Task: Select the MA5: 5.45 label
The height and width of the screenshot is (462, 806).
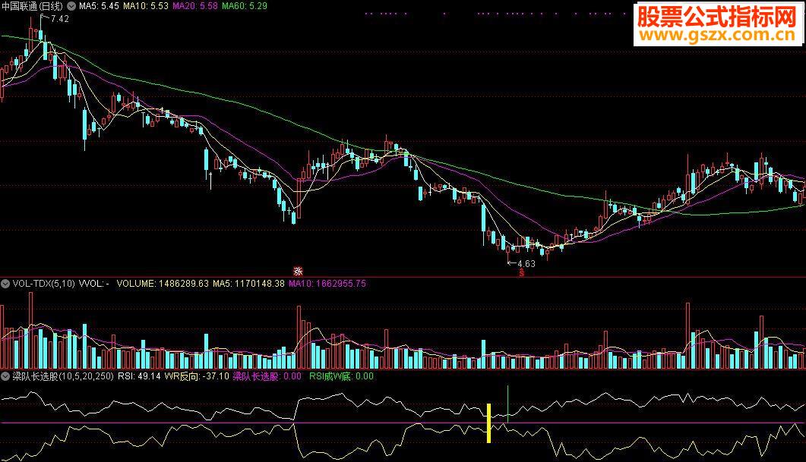Action: (x=99, y=6)
